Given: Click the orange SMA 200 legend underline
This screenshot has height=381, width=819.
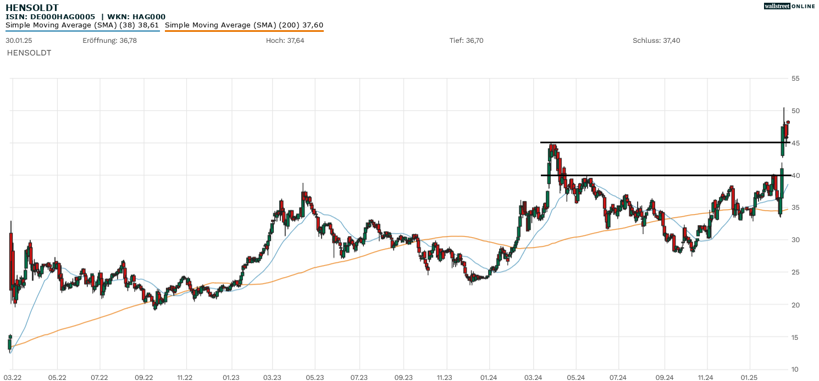Looking at the screenshot, I should 244,31.
